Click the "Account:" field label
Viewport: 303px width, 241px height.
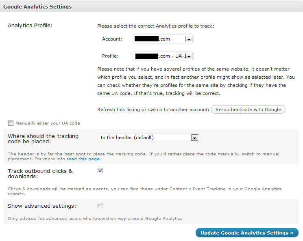click(112, 39)
